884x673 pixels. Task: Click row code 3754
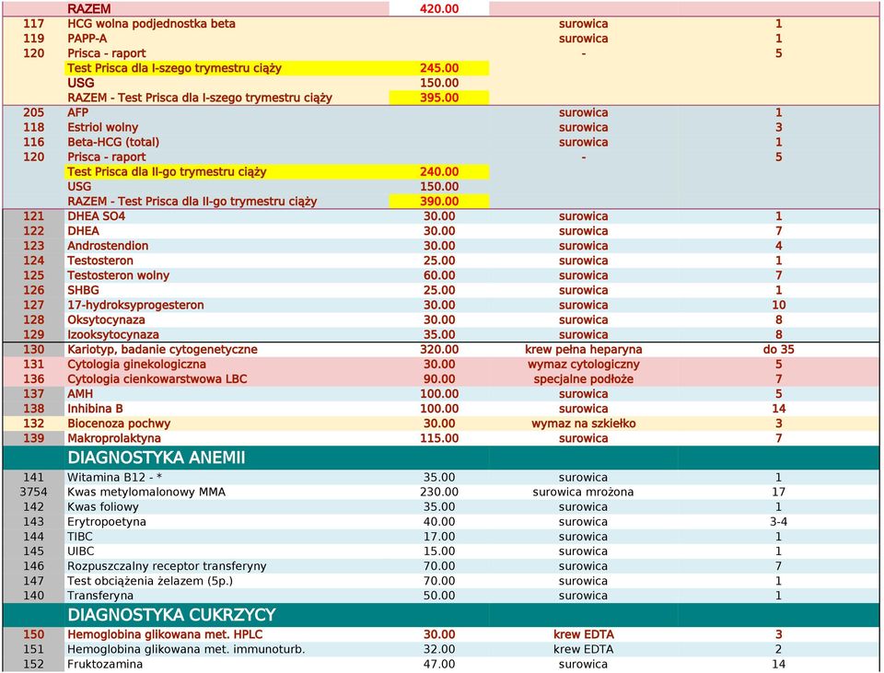[x=33, y=492]
